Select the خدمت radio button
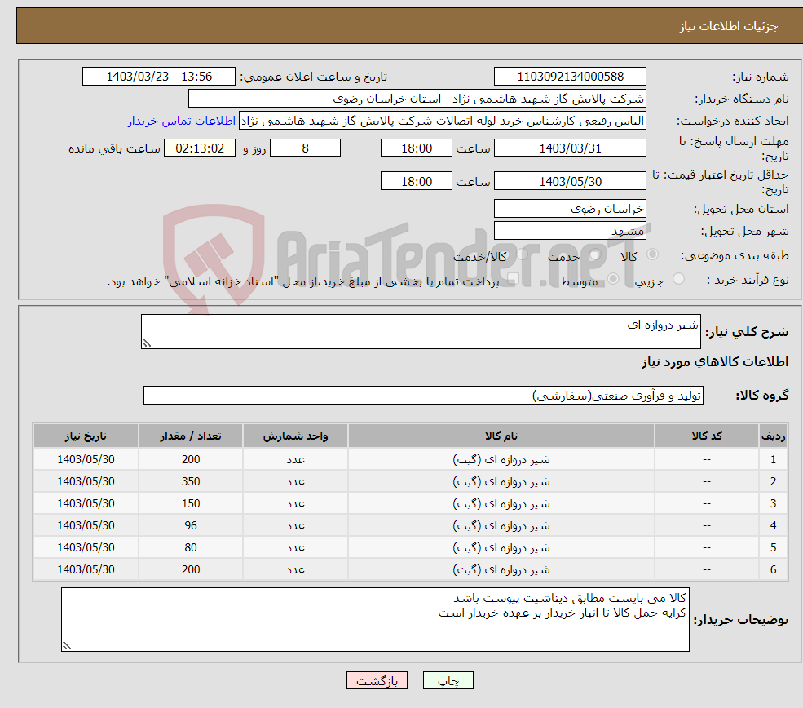 (594, 254)
